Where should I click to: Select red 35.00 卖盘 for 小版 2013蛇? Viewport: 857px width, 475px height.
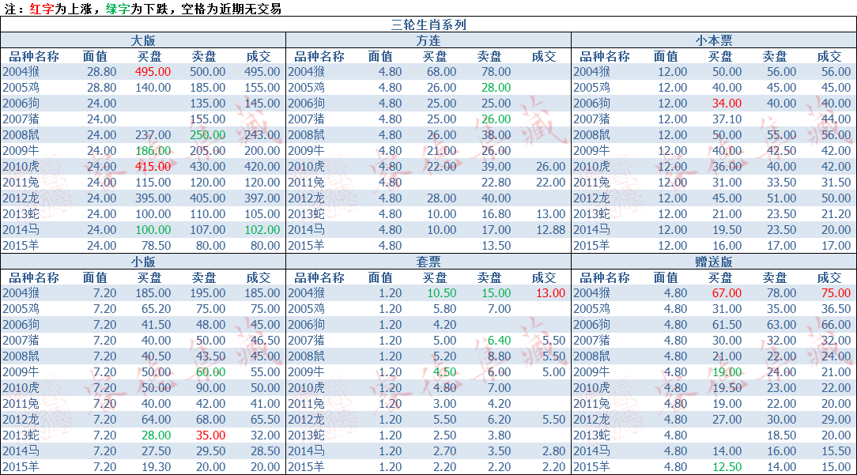tap(211, 435)
